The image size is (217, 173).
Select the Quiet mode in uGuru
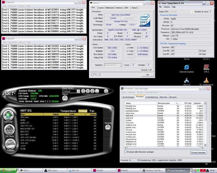(36, 101)
